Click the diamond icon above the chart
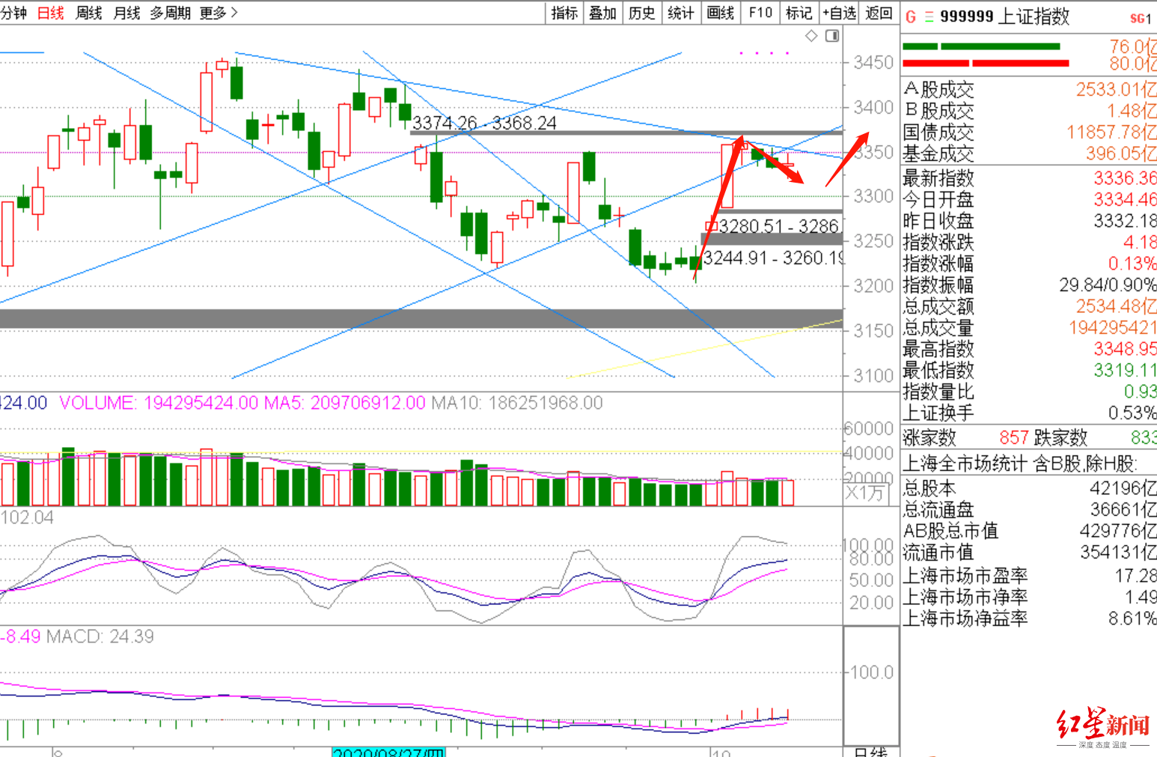This screenshot has height=757, width=1157. [x=811, y=36]
